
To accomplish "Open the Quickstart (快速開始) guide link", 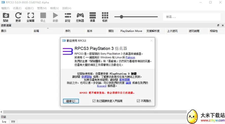I will coord(86,77).
